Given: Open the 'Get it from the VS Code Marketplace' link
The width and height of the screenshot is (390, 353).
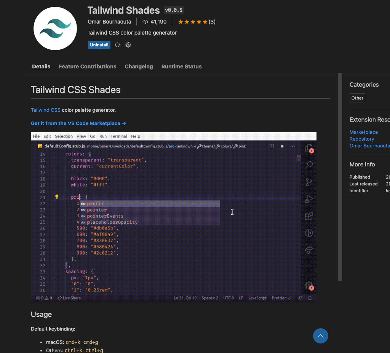Looking at the screenshot, I should [78, 123].
